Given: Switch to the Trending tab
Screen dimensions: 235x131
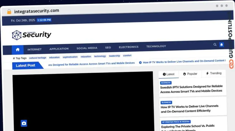Looking at the screenshot, I should point(214,73).
